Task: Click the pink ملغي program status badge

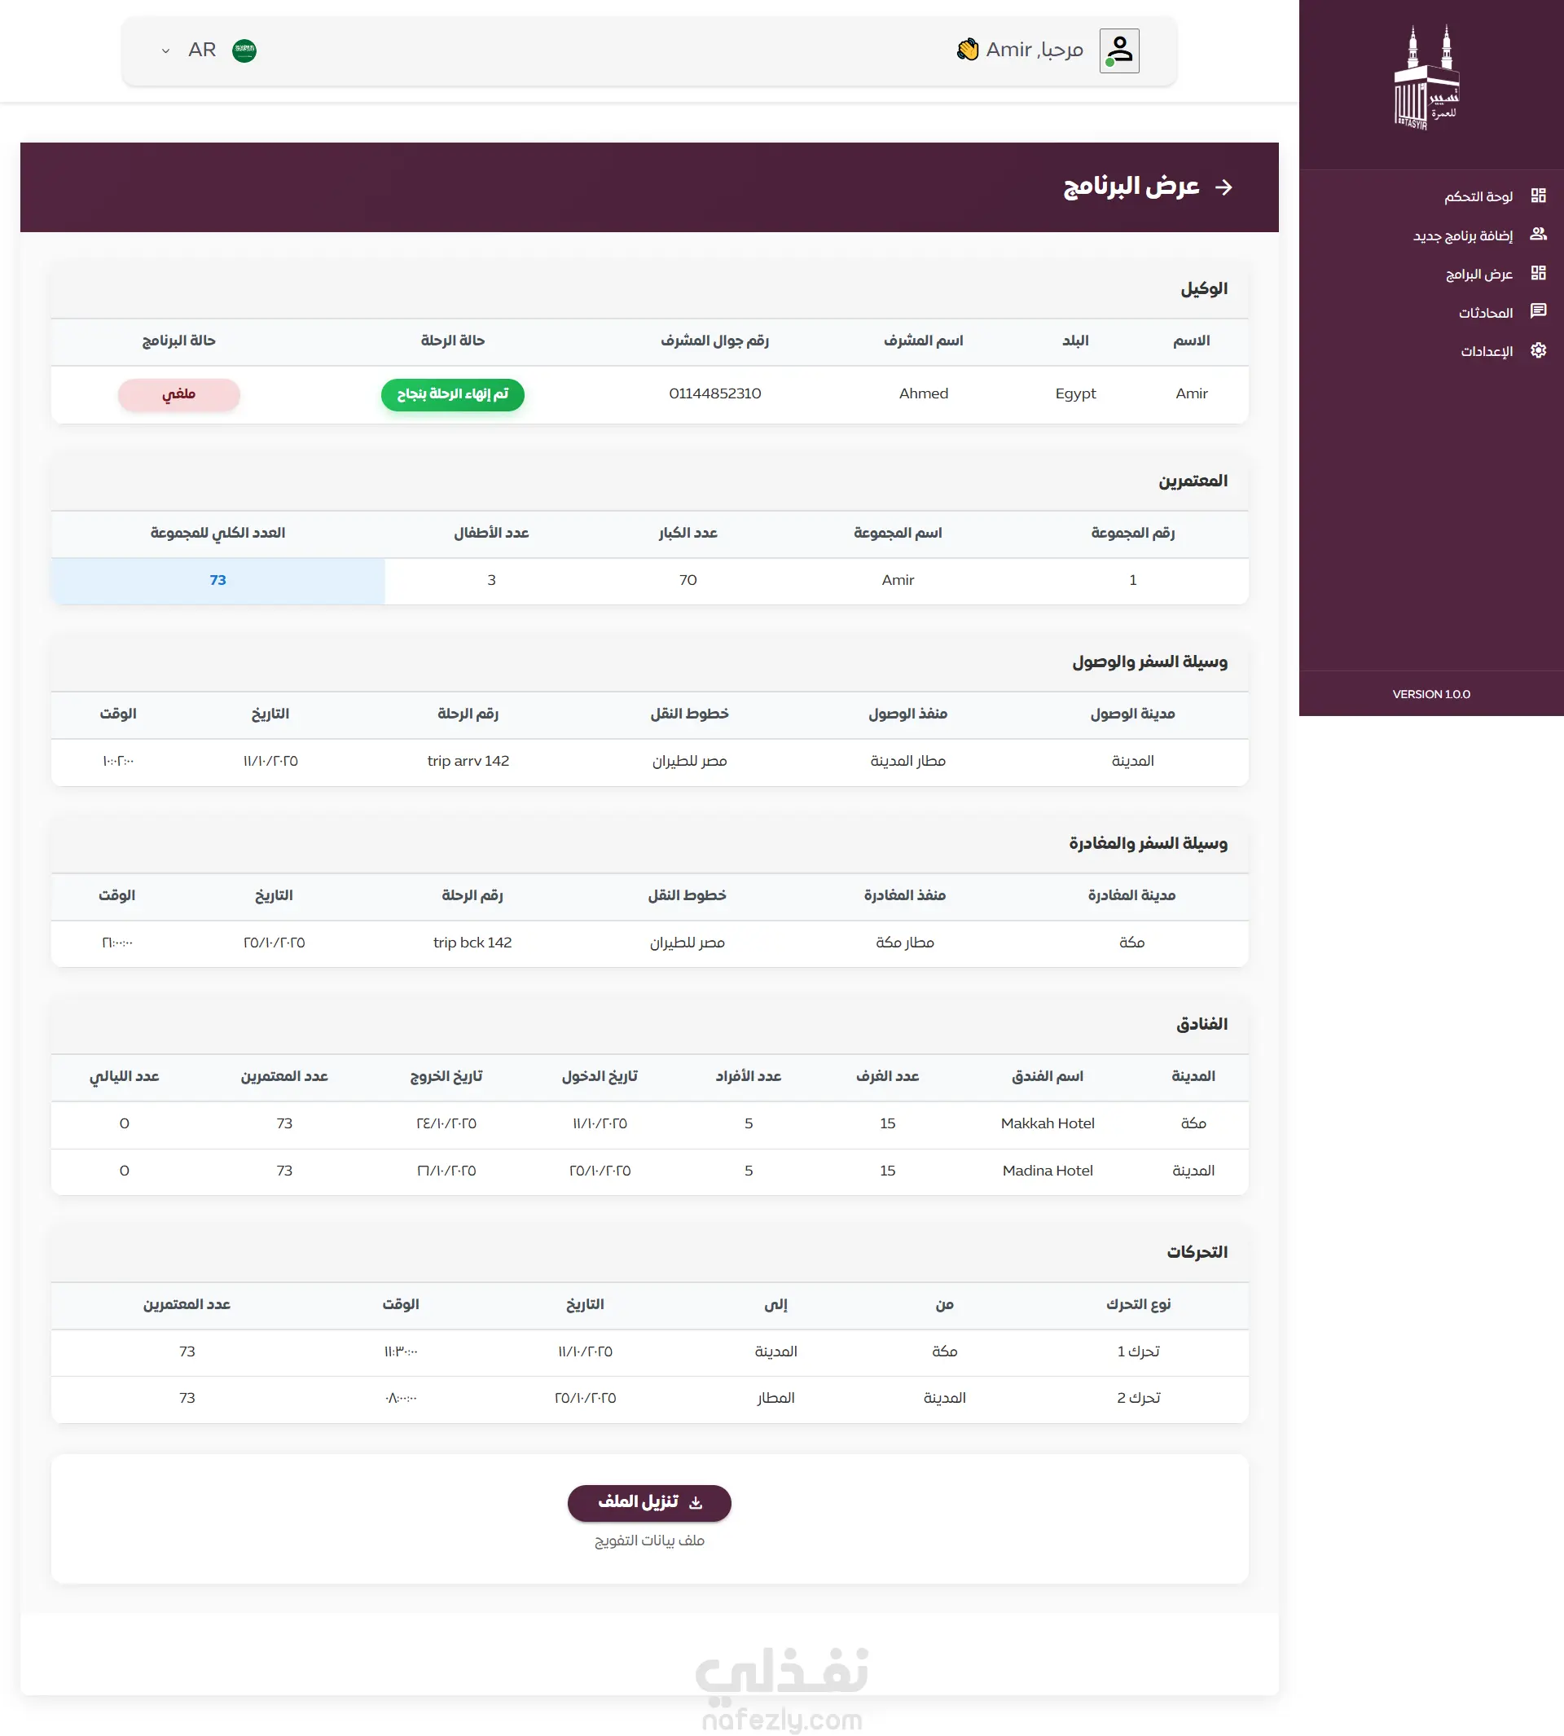Action: point(178,394)
